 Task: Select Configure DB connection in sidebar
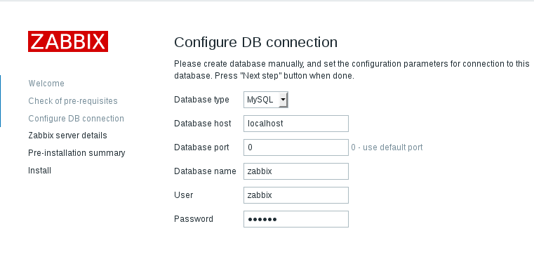[76, 119]
